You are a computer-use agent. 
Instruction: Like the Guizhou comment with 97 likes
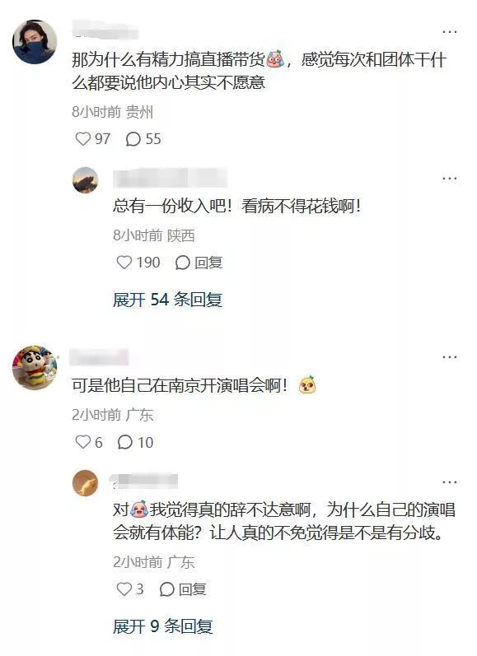[x=83, y=138]
